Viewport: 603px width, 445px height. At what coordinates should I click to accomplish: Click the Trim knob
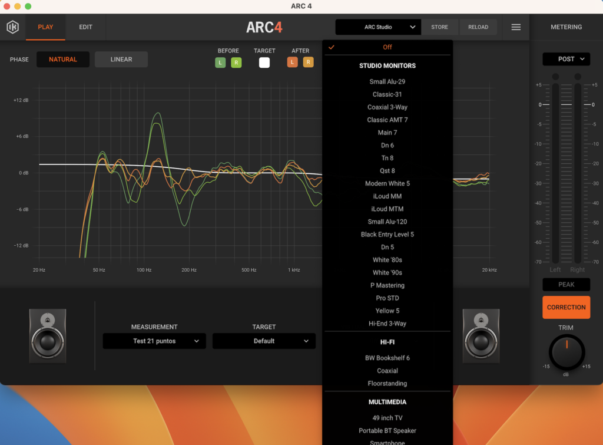tap(566, 352)
